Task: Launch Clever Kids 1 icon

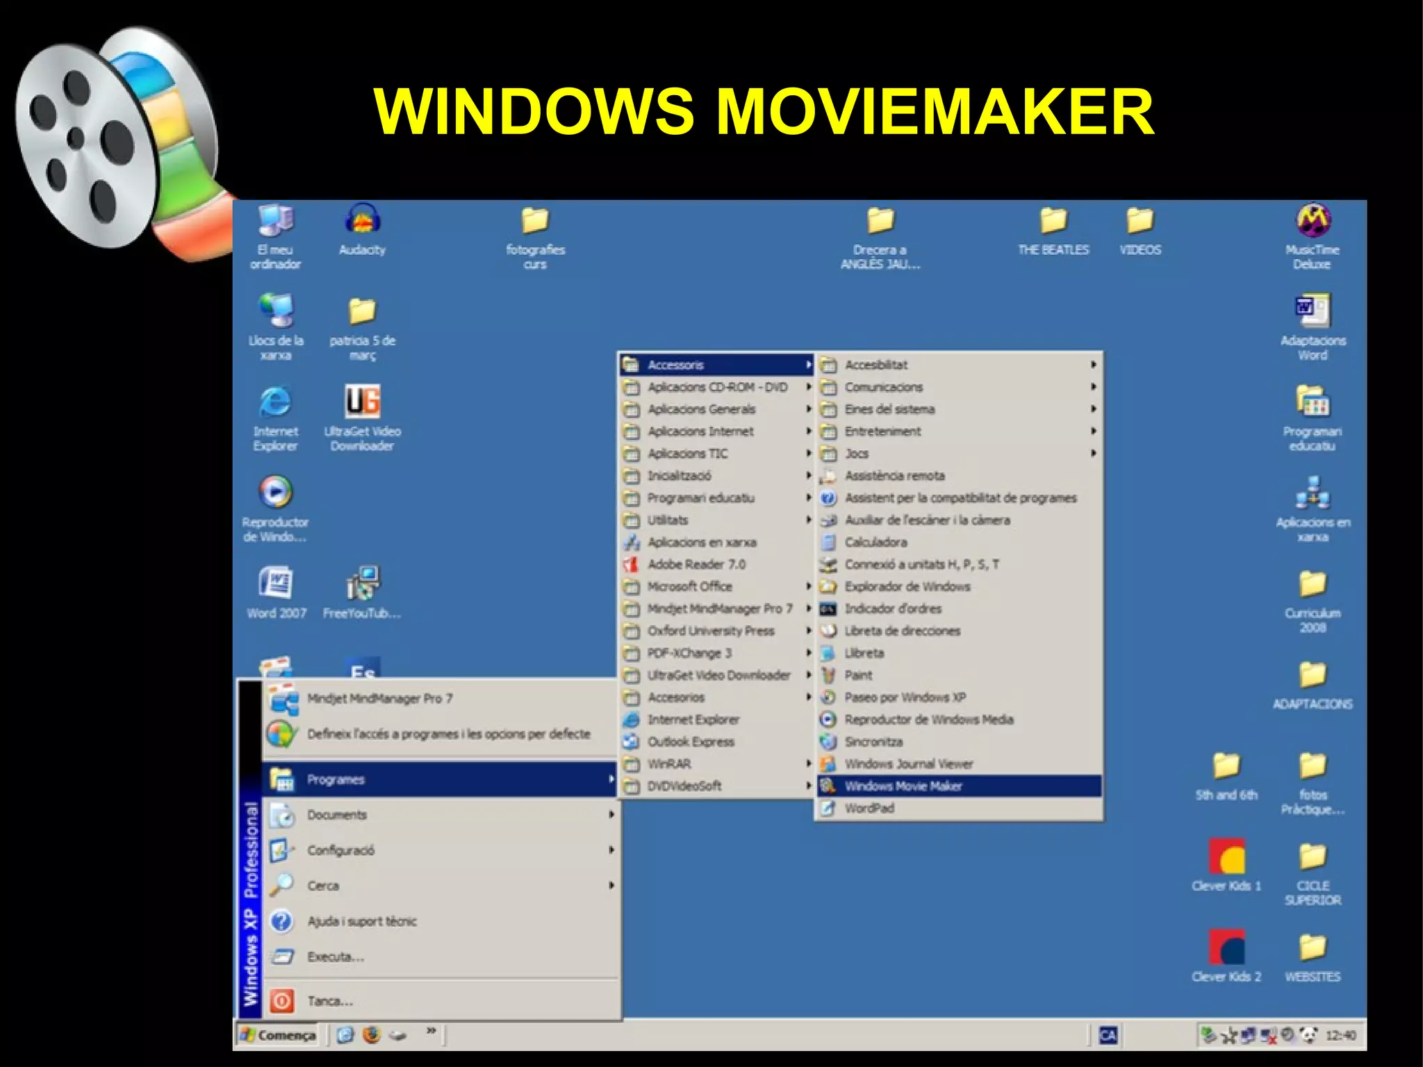Action: pos(1226,865)
